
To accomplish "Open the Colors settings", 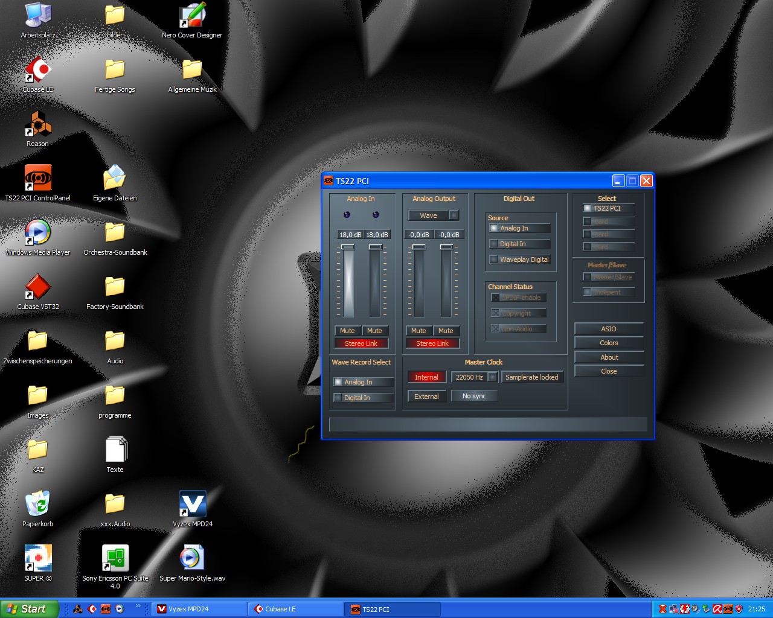I will (609, 343).
